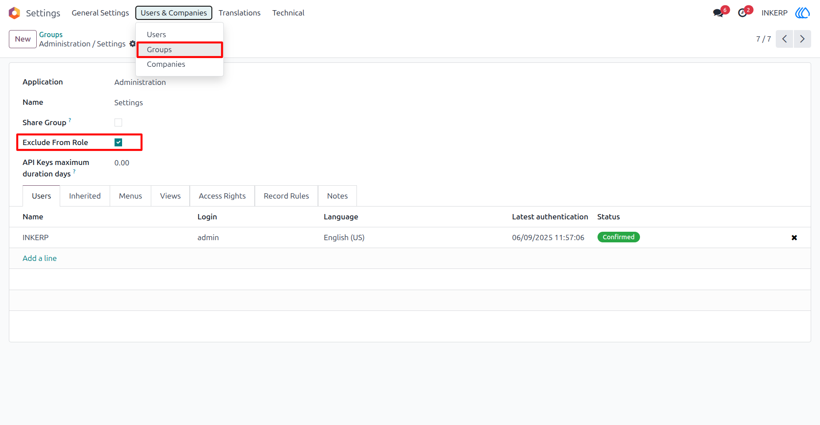Viewport: 820px width, 425px height.
Task: Switch to the Views tab
Action: (170, 196)
